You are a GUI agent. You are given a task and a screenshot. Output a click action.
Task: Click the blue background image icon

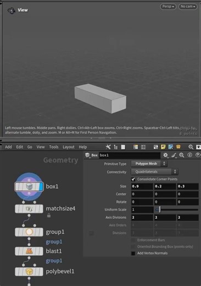(x=171, y=147)
